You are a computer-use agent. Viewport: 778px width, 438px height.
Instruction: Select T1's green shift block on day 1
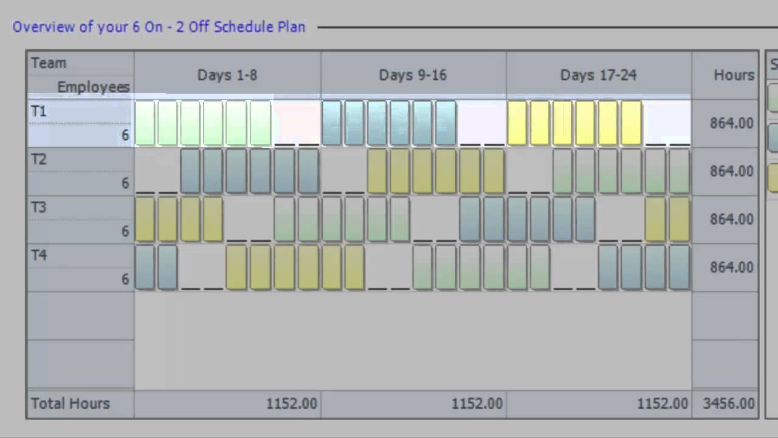click(x=145, y=123)
